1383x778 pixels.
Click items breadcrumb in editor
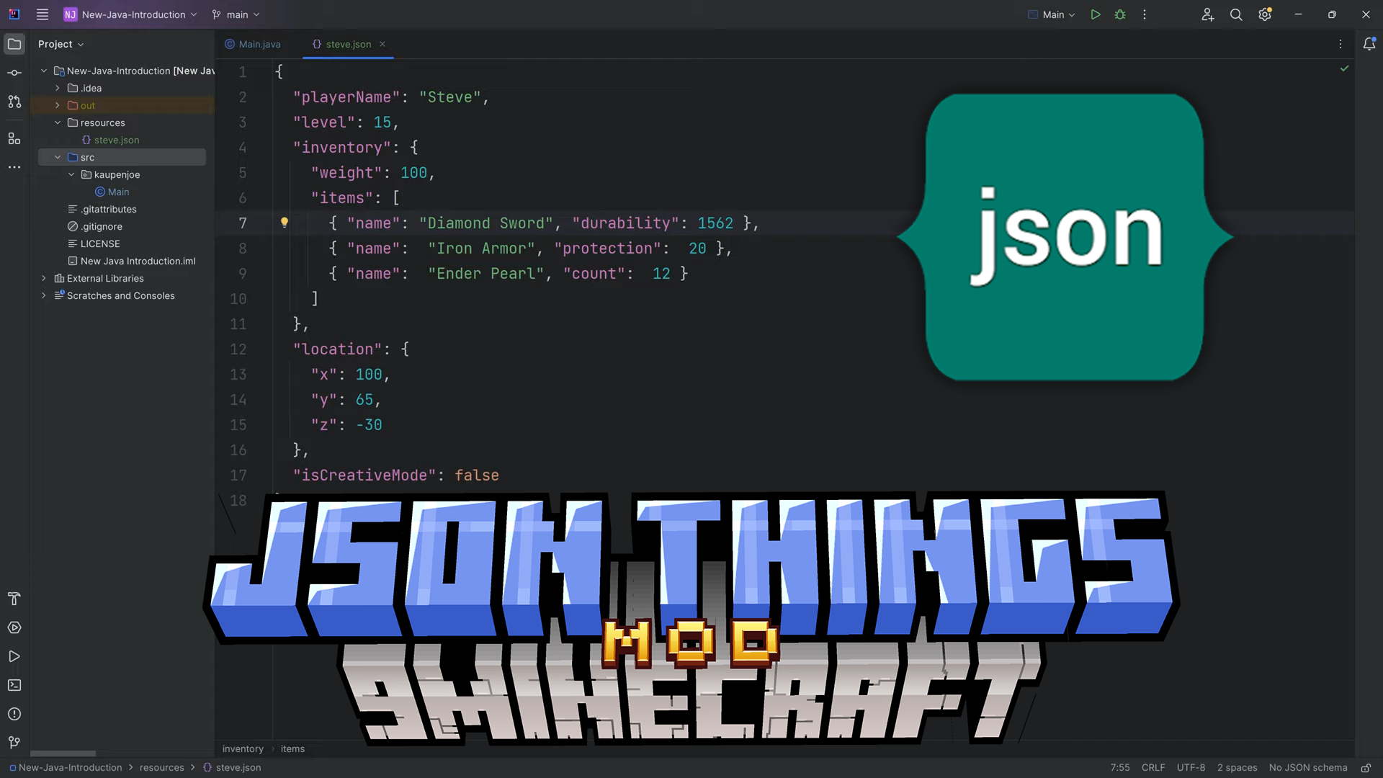[292, 748]
